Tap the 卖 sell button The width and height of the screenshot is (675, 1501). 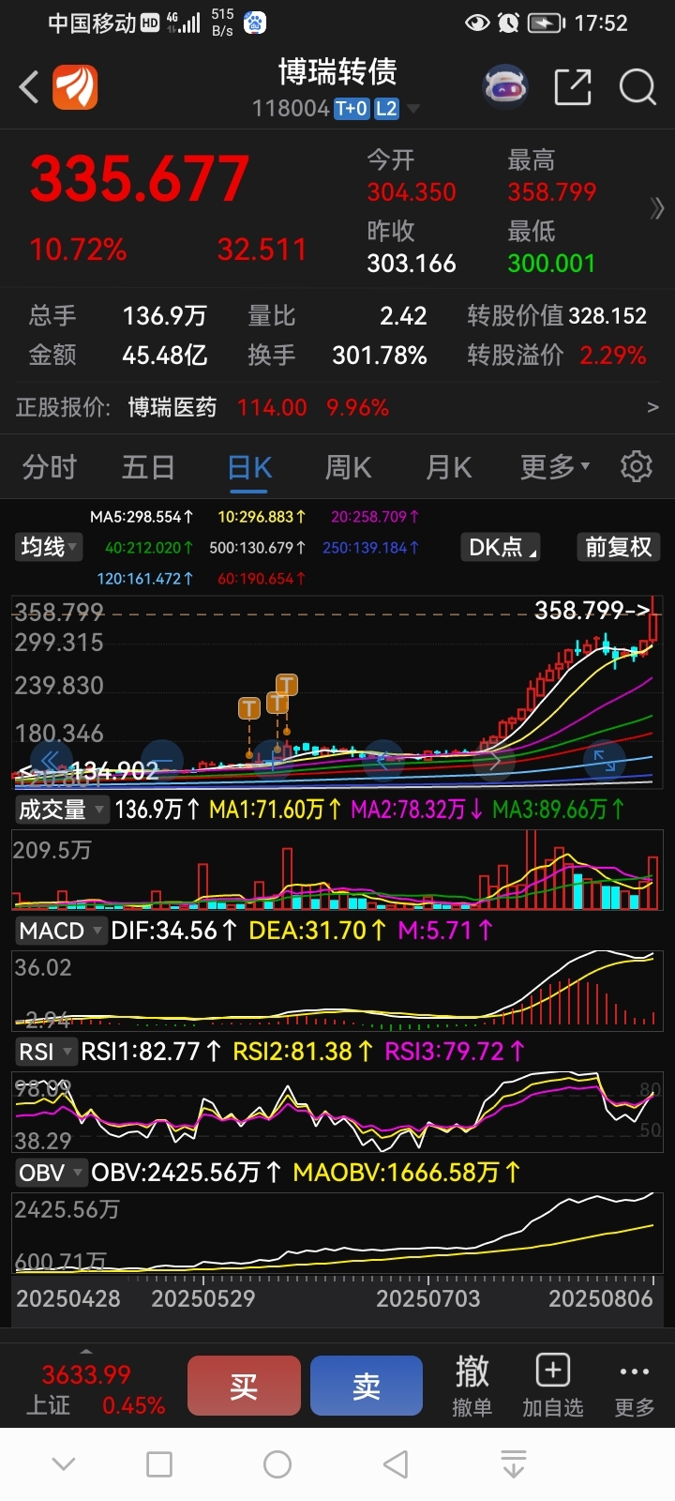tap(367, 1386)
